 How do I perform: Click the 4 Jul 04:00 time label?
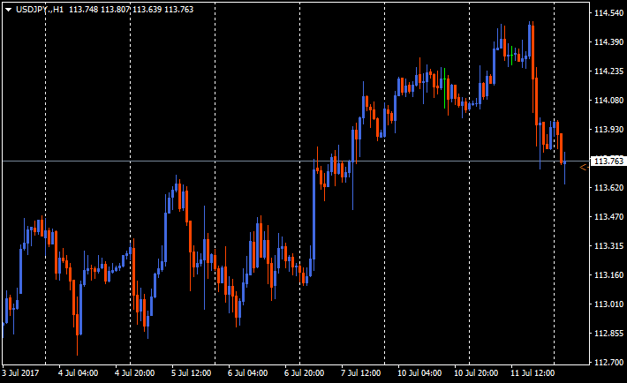tap(78, 373)
